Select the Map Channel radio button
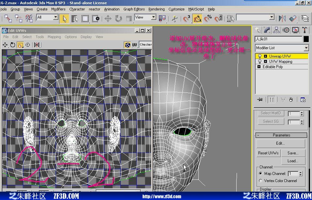 (x=260, y=173)
